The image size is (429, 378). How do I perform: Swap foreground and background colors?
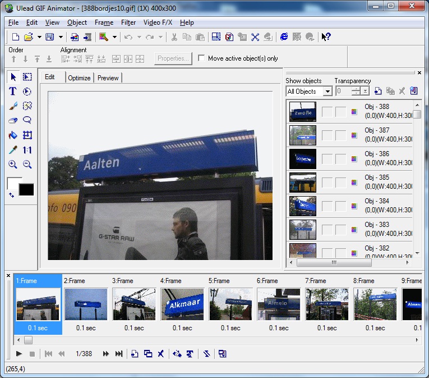pyautogui.click(x=11, y=195)
